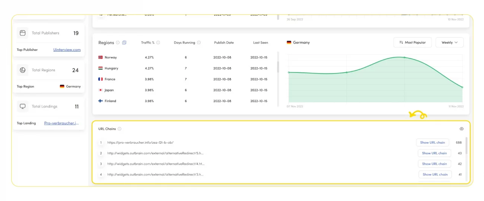Screen dimensions: 484x201
Task: Click the URL Chains list scrollbar
Action: tap(466, 145)
